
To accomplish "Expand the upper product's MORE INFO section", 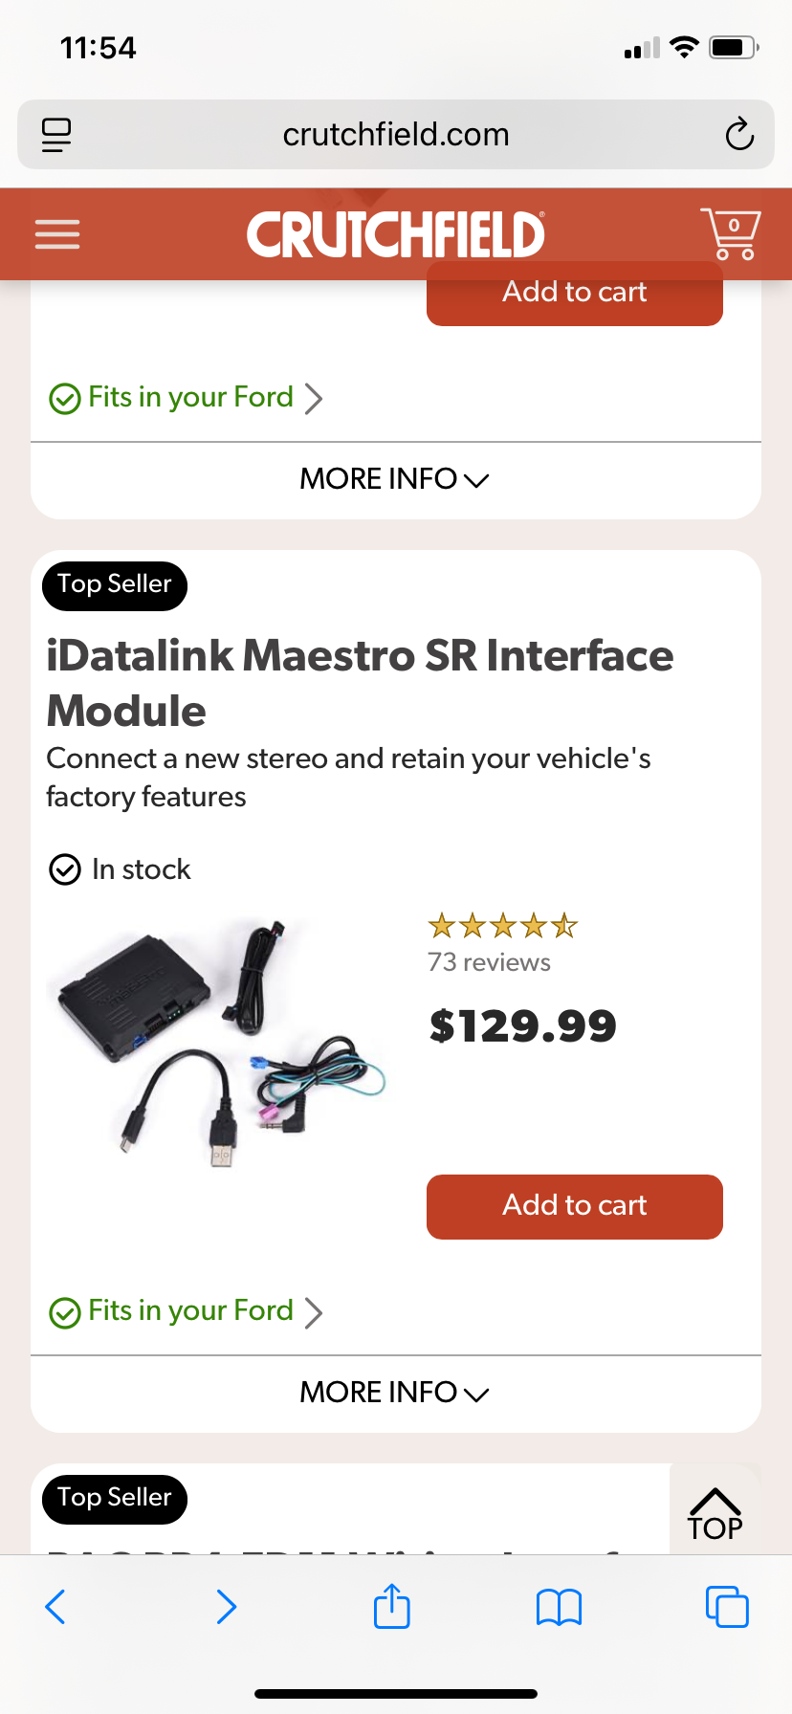I will (x=394, y=478).
